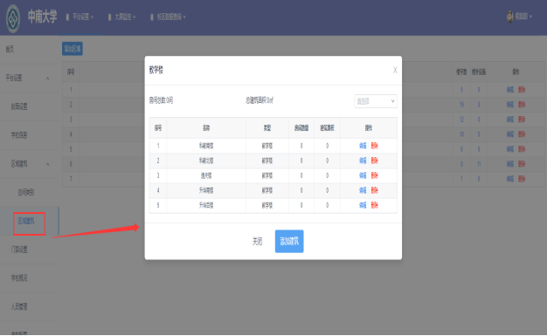Delete dialog row 4 via 删除
The width and height of the screenshot is (547, 336).
tap(374, 190)
